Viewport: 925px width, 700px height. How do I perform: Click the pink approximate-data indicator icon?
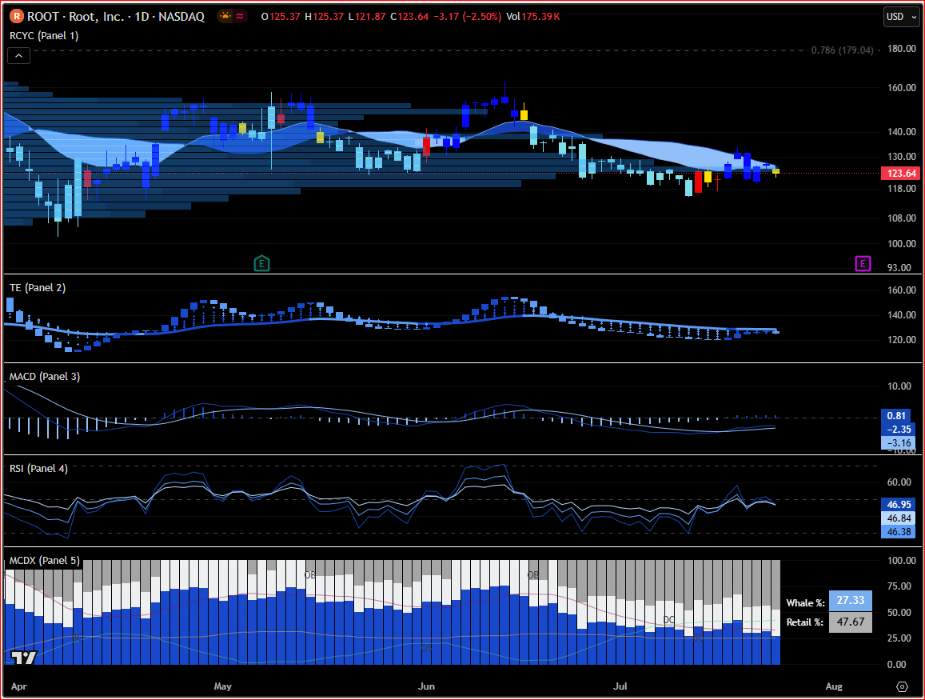(x=240, y=17)
